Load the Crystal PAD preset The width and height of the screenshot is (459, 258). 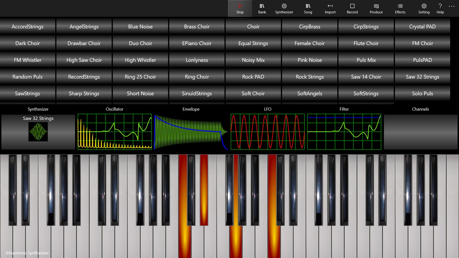pyautogui.click(x=422, y=26)
